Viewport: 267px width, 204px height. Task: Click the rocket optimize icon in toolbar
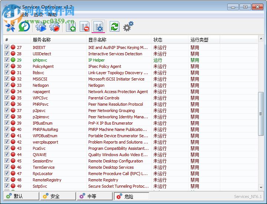[x=10, y=27]
